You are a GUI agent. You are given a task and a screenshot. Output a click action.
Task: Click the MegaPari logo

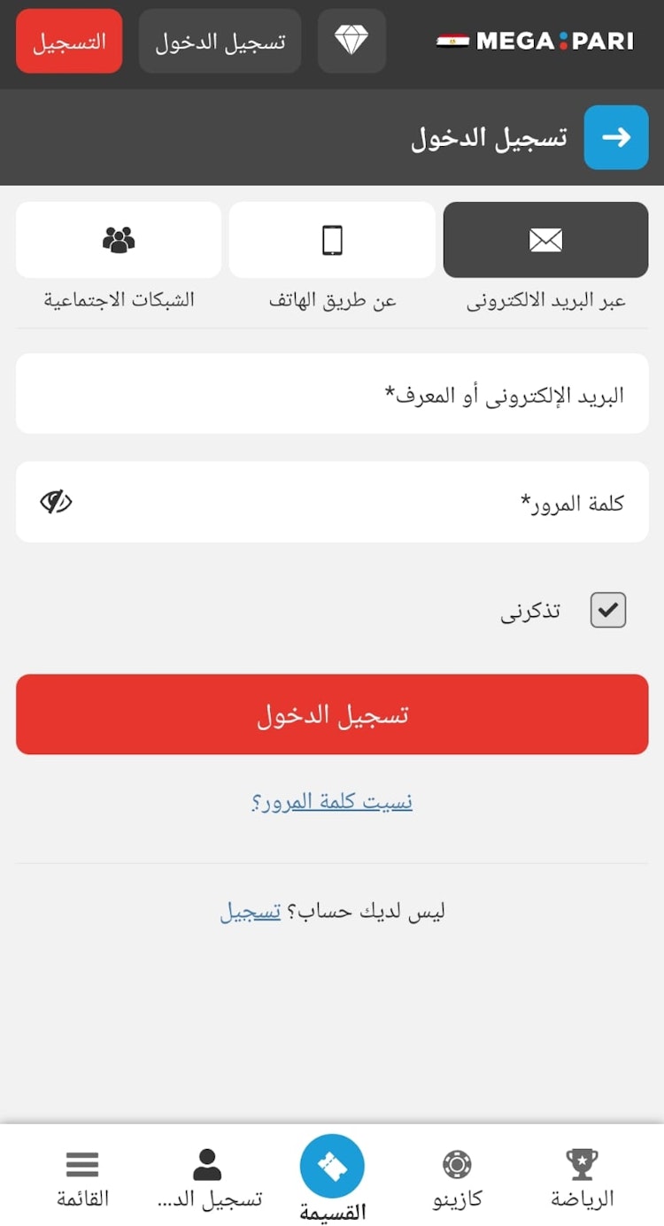point(536,41)
